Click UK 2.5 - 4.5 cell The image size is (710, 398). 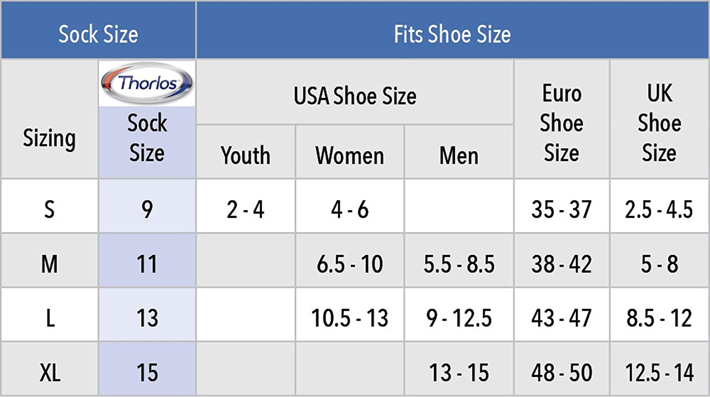coord(659,209)
